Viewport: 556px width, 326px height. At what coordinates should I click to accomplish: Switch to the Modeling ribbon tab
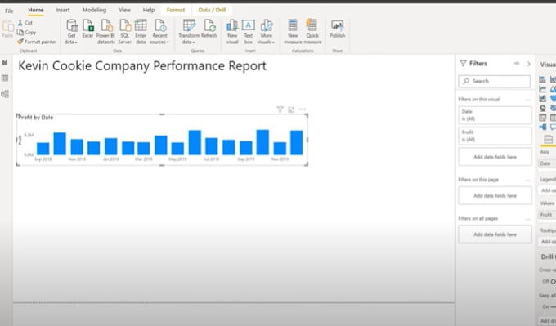point(94,10)
